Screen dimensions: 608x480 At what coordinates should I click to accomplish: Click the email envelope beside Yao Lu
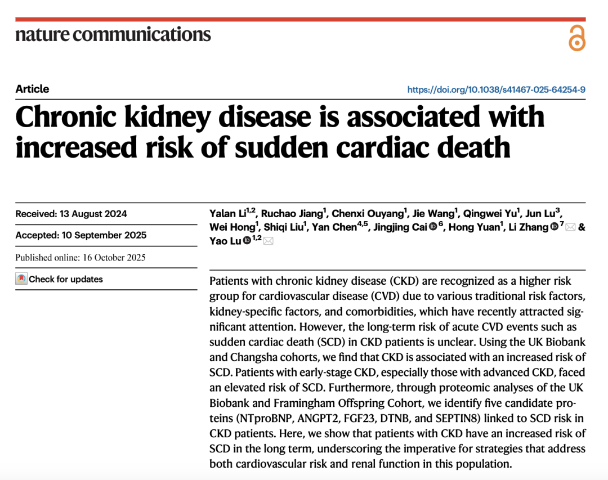(269, 241)
